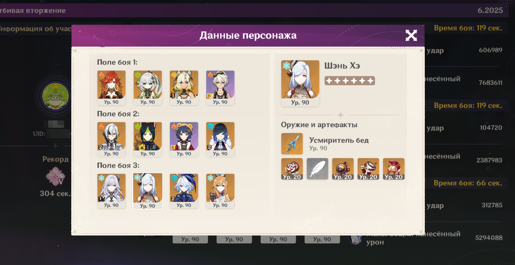The height and width of the screenshot is (265, 515).
Task: Select the red-haired Pyro character in Поле боя 1
Action: [111, 88]
